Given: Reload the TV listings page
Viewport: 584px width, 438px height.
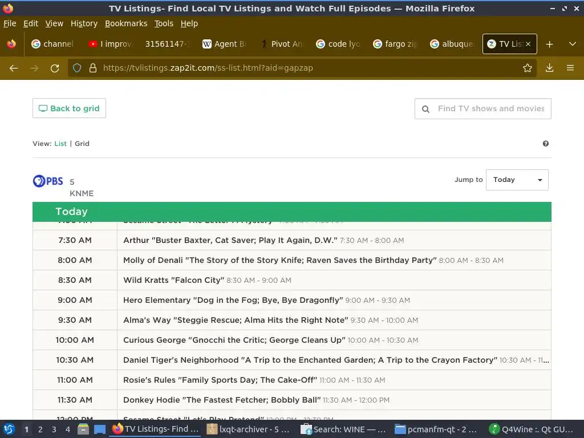Looking at the screenshot, I should (55, 68).
